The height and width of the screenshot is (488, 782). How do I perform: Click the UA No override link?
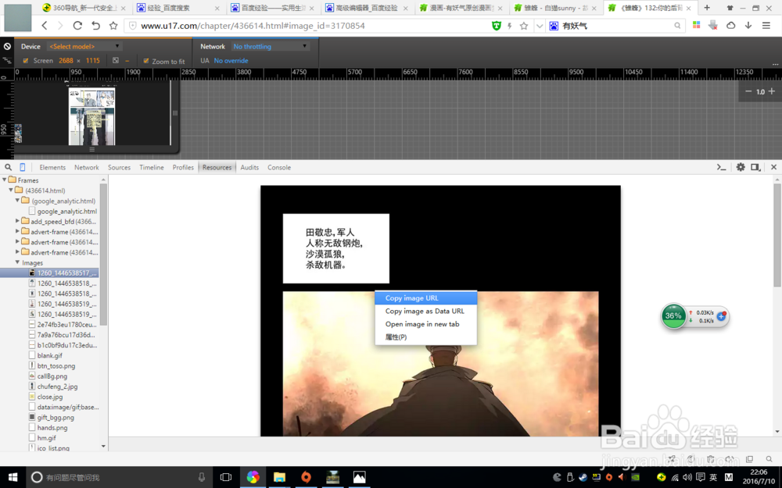(231, 61)
